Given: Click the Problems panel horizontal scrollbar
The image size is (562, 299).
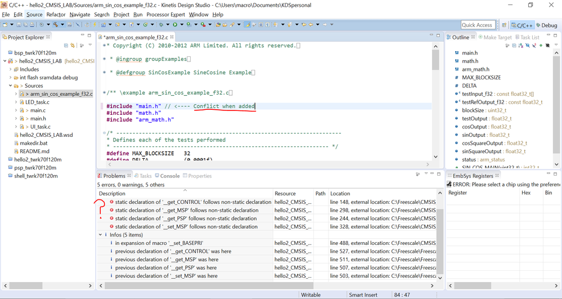Looking at the screenshot, I should [x=209, y=285].
